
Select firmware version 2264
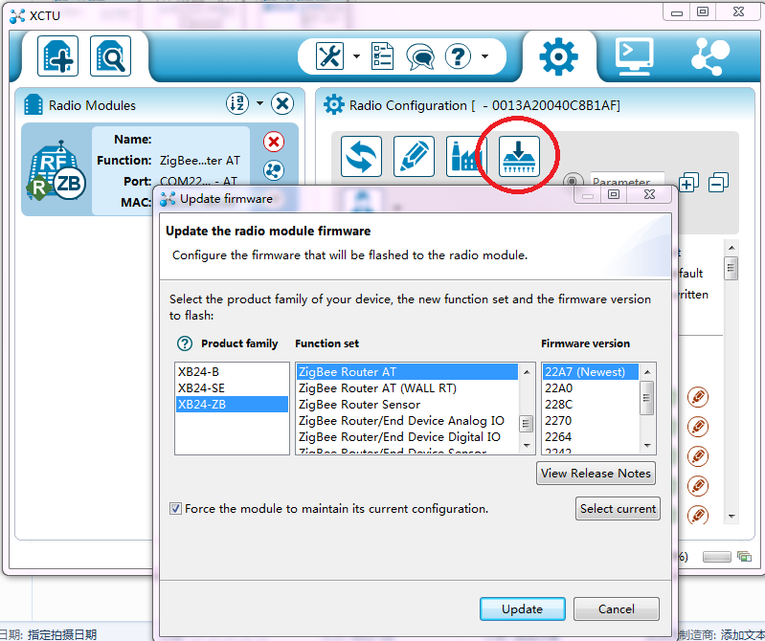(x=591, y=437)
